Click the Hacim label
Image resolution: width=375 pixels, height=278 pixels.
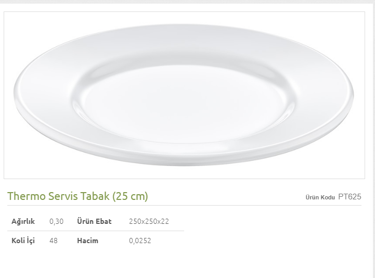(87, 241)
